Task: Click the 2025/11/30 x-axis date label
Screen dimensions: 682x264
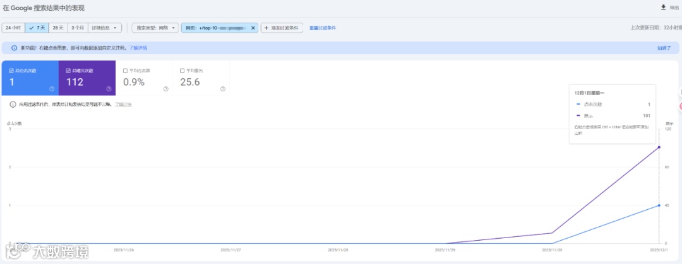Action: click(553, 250)
